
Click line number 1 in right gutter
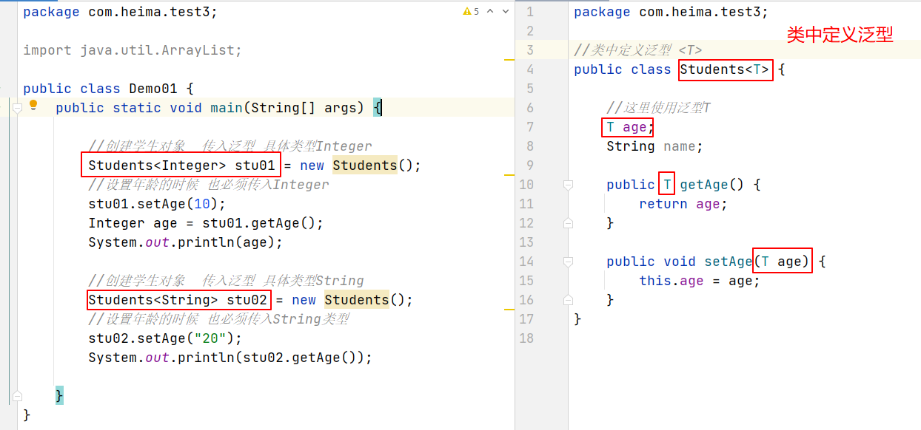529,12
